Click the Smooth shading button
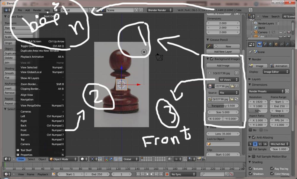This screenshot has height=179, width=297. (10, 73)
